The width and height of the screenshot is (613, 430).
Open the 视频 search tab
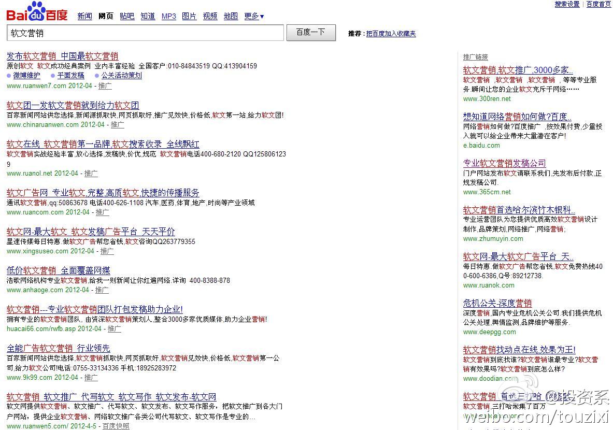point(210,16)
